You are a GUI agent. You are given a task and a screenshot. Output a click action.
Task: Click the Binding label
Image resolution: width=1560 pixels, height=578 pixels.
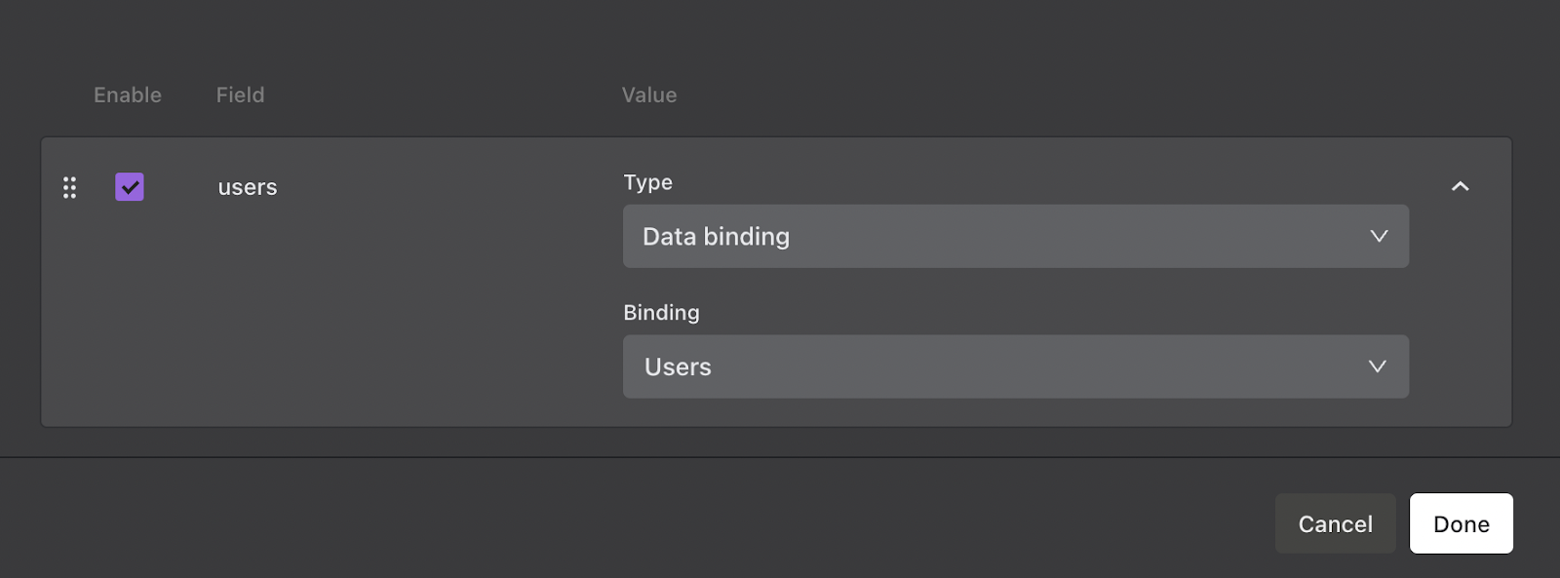click(x=661, y=313)
